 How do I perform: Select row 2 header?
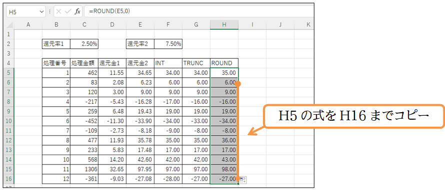click(x=8, y=44)
